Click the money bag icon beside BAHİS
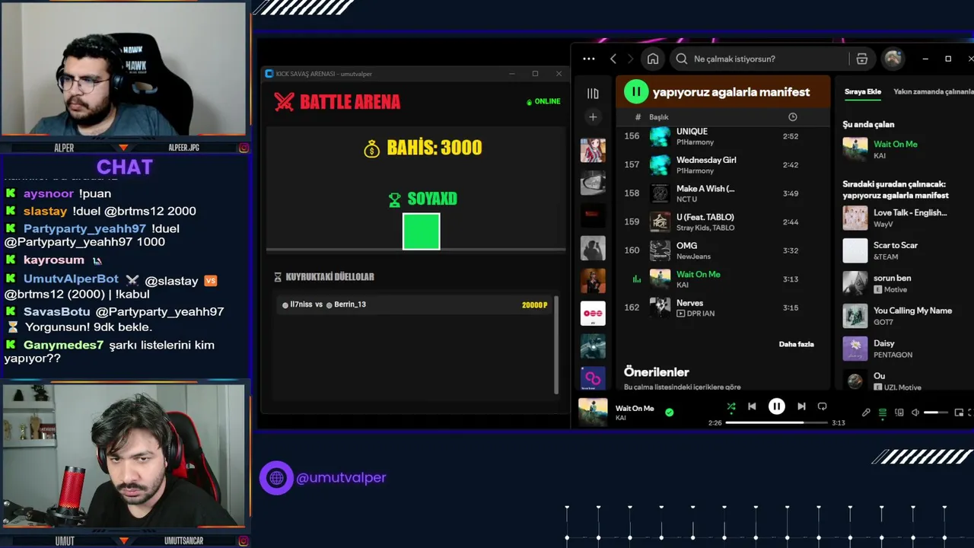The image size is (974, 548). 371,148
